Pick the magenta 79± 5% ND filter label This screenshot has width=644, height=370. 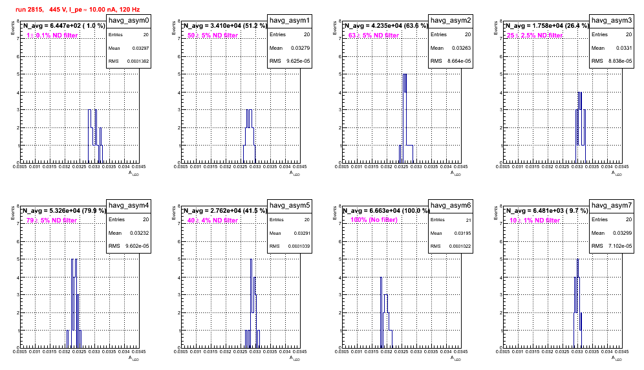(52, 221)
